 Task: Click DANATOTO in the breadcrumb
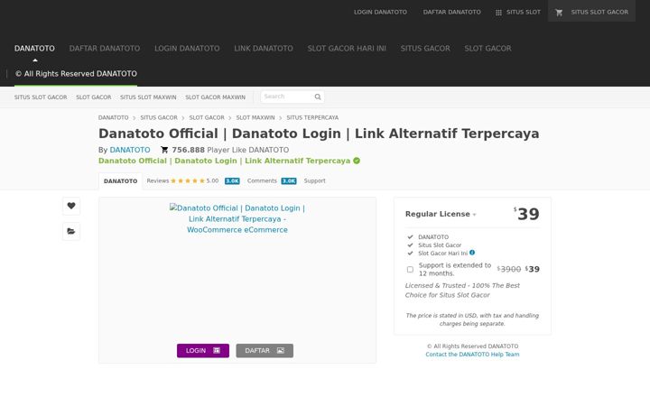click(x=113, y=117)
